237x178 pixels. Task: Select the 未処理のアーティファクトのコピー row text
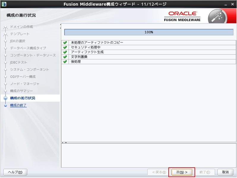coord(97,42)
